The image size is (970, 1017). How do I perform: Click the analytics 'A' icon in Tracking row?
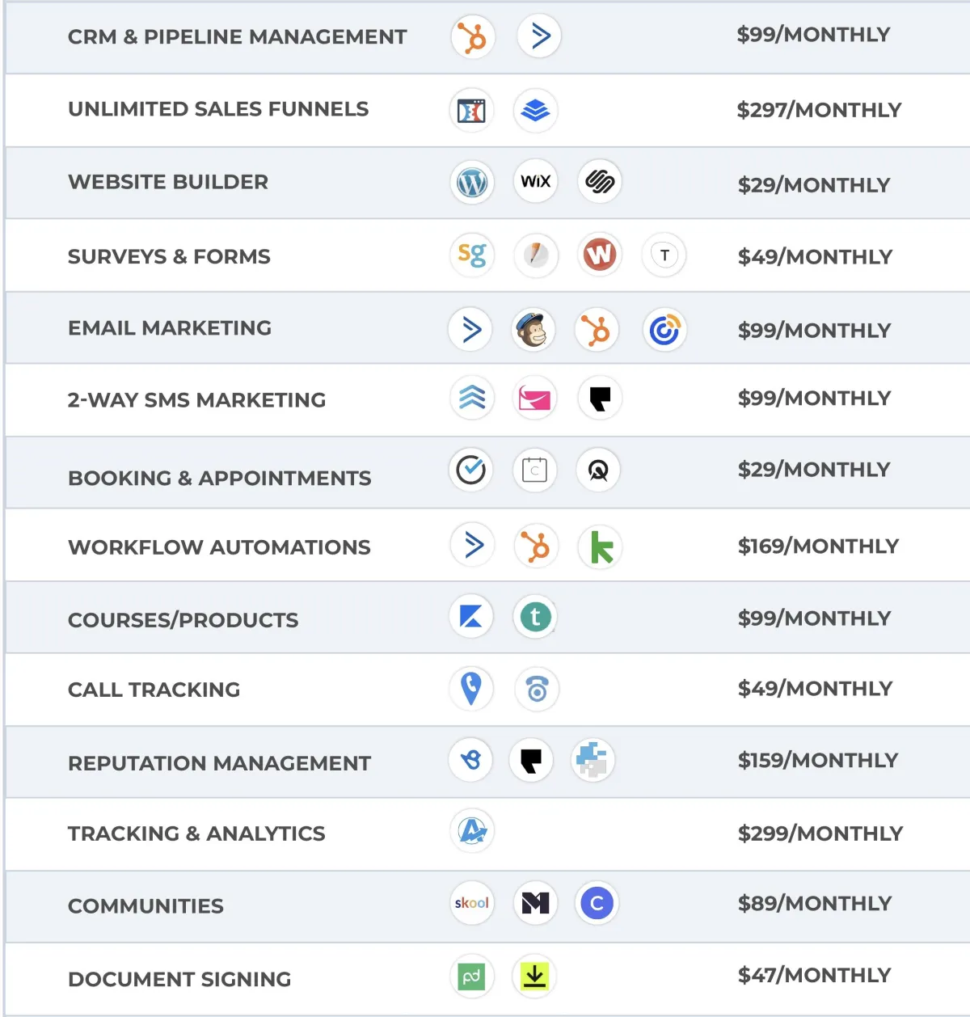[472, 830]
